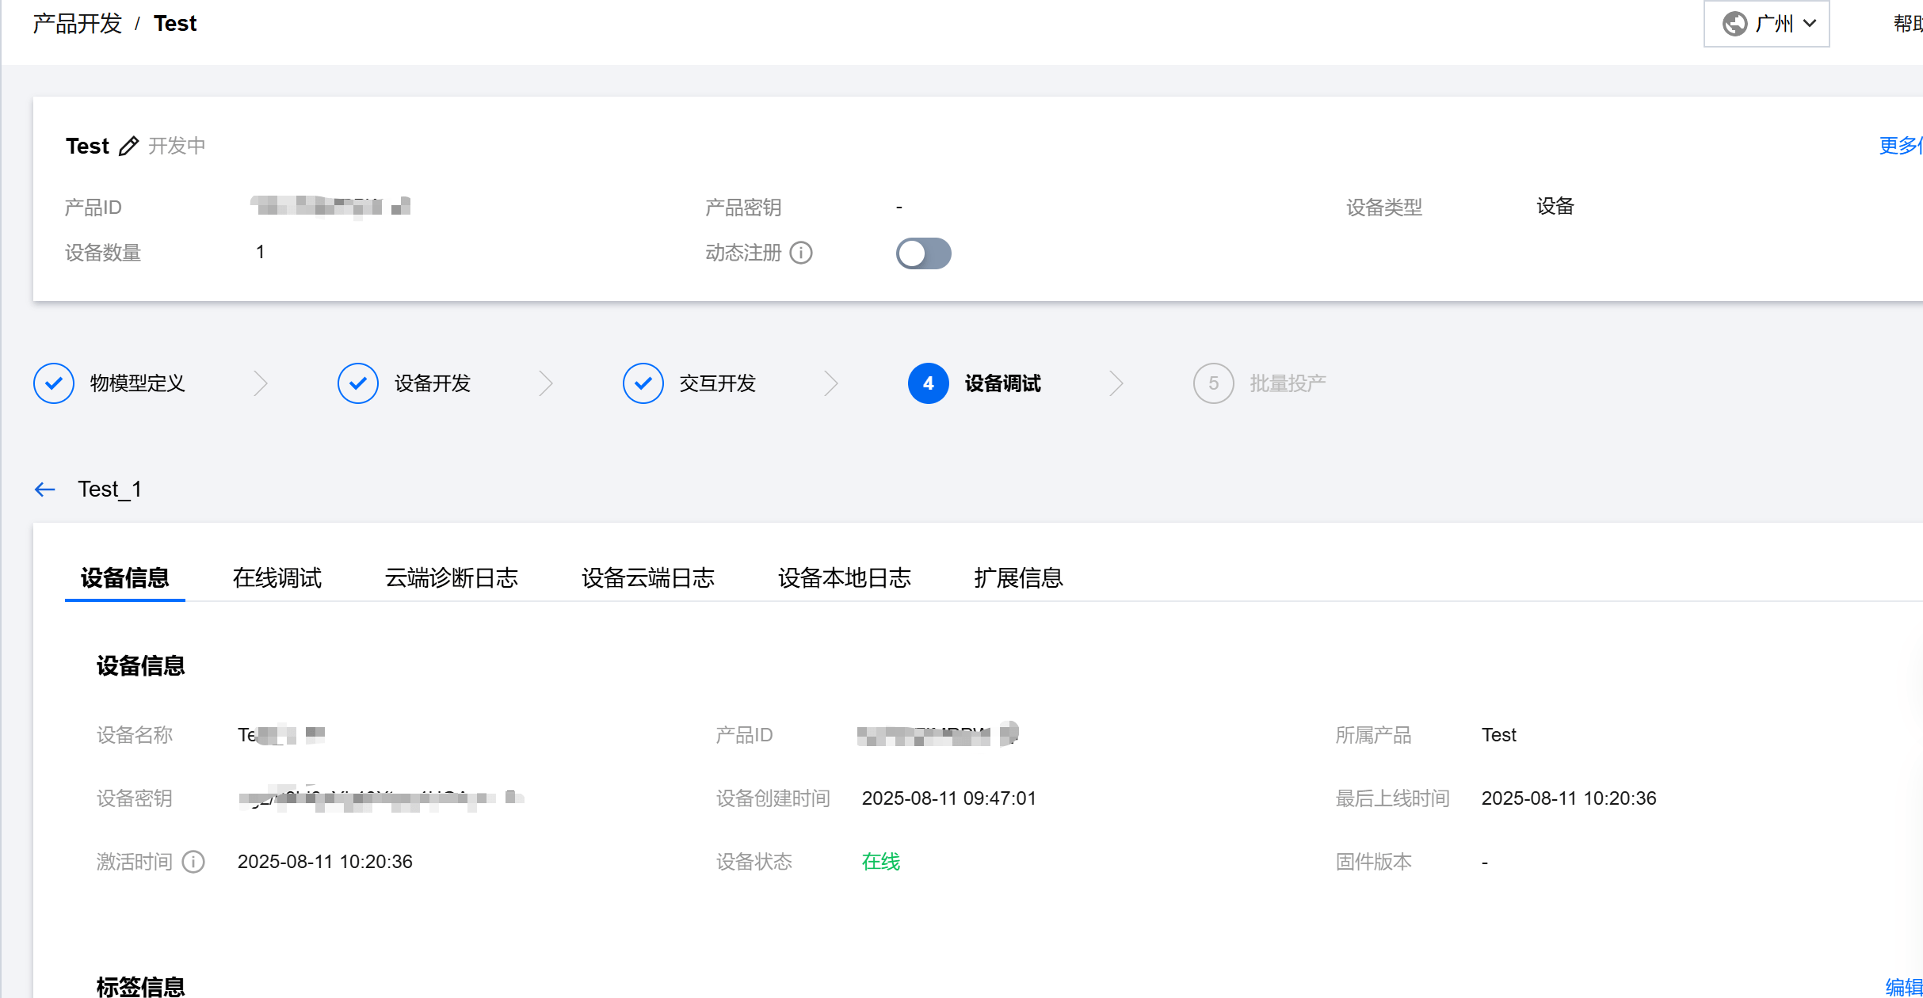
Task: Click 编辑 link beside 标签信息
Action: point(1902,987)
